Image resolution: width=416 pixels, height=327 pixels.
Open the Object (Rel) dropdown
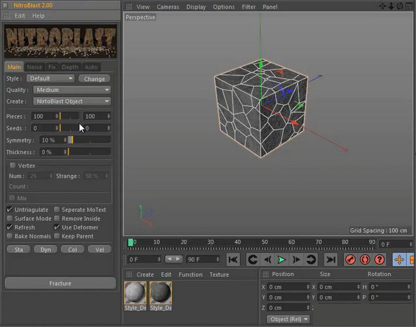[x=289, y=319]
